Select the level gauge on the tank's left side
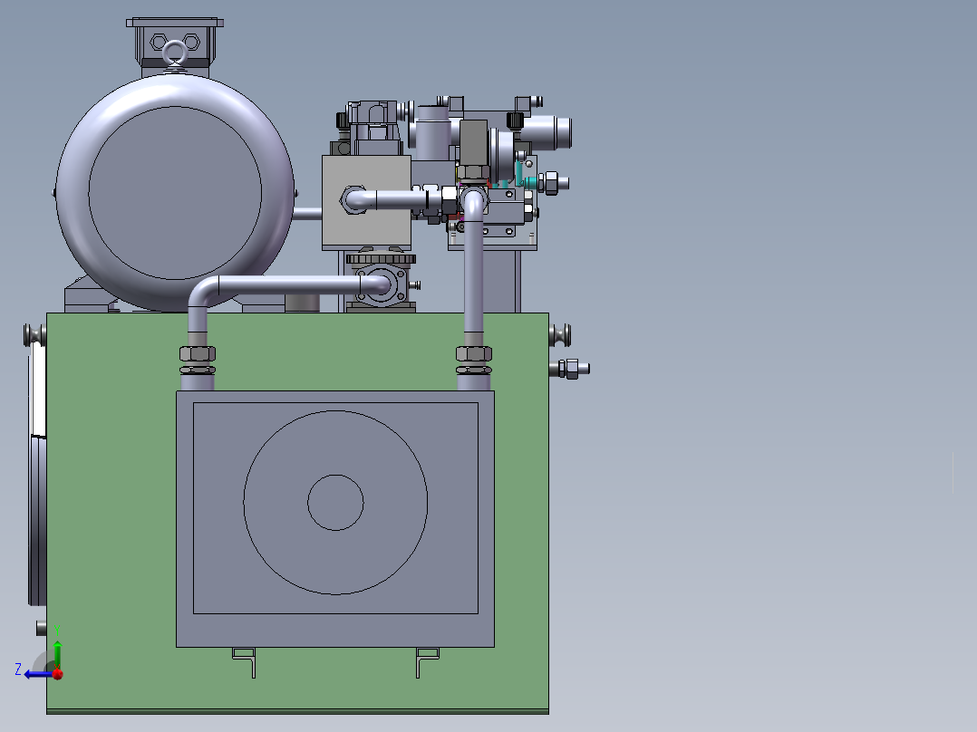This screenshot has width=977, height=732. point(37,474)
